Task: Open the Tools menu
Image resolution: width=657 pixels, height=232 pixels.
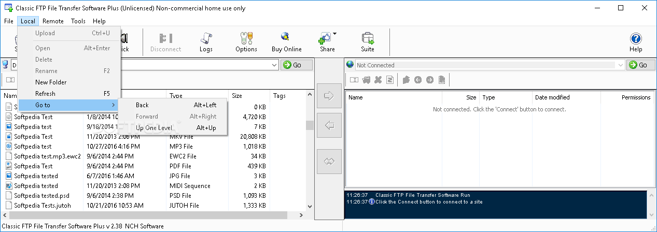Action: 78,21
